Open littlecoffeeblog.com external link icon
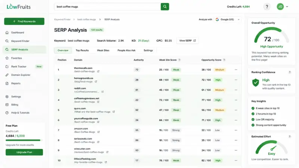299x168 pixels. click(x=106, y=162)
